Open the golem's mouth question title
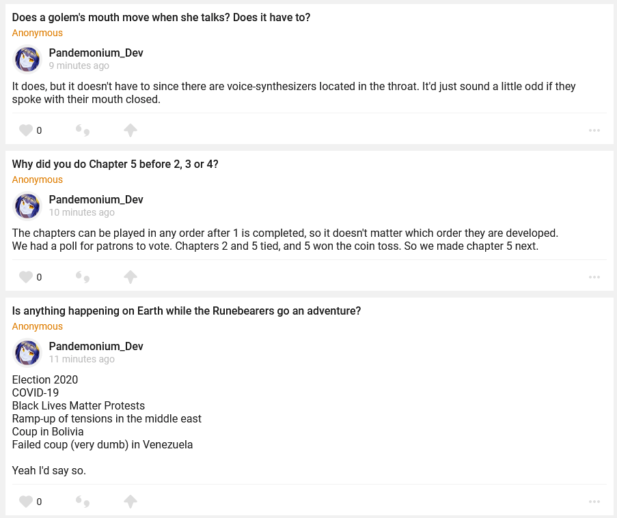The height and width of the screenshot is (518, 617). click(x=161, y=17)
